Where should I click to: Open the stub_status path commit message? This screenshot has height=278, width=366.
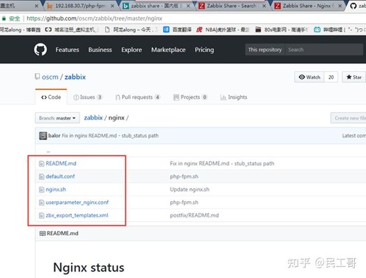pyautogui.click(x=110, y=135)
